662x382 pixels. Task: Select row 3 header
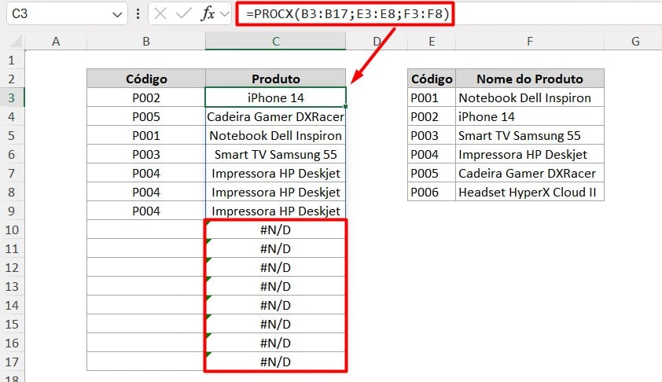tap(12, 97)
